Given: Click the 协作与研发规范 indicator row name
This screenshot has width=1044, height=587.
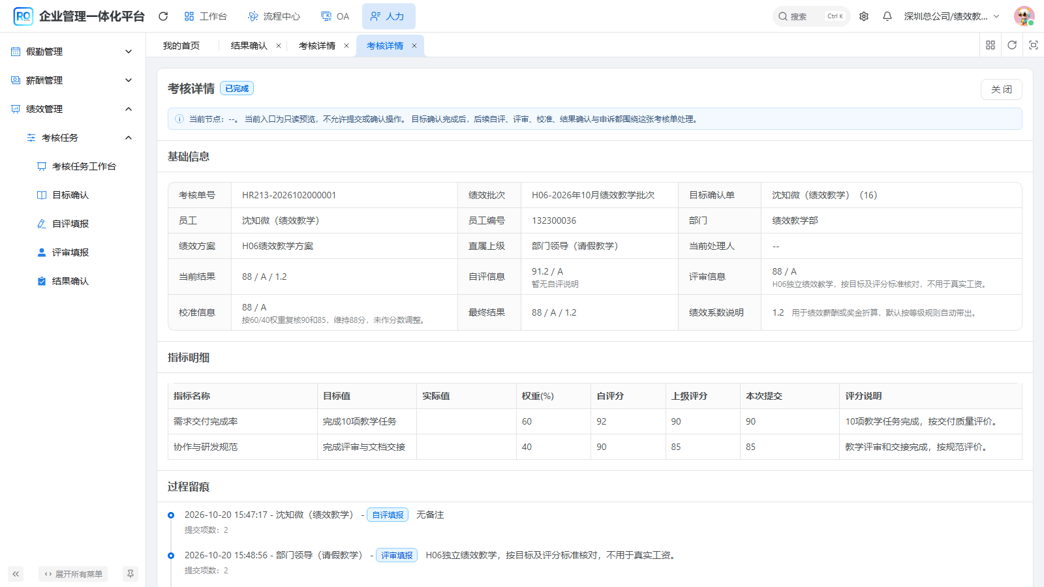Looking at the screenshot, I should click(x=206, y=447).
